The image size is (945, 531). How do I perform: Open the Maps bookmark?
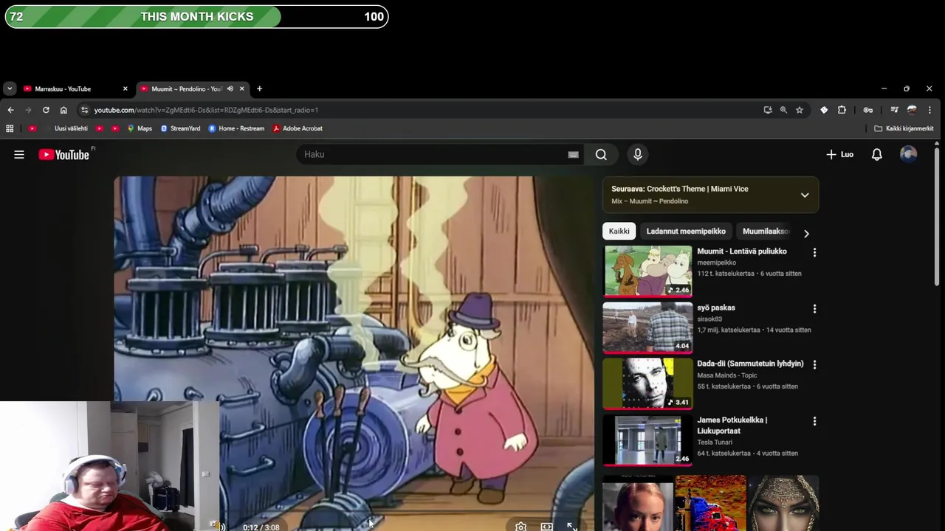140,128
